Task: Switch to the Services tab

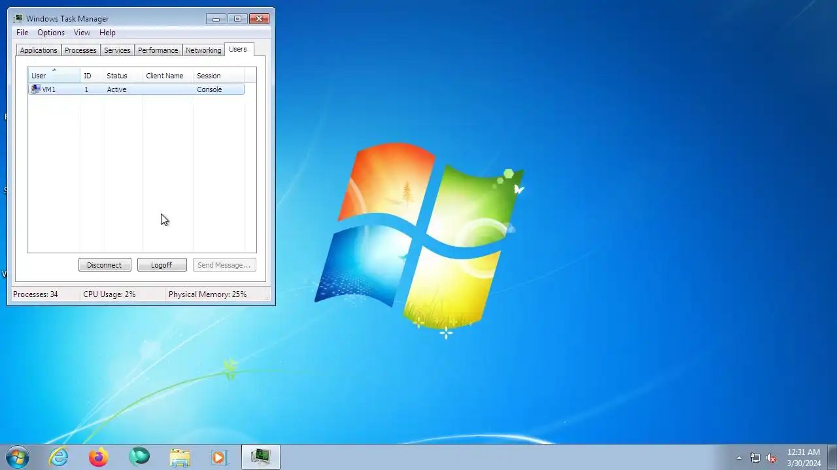Action: (x=117, y=50)
